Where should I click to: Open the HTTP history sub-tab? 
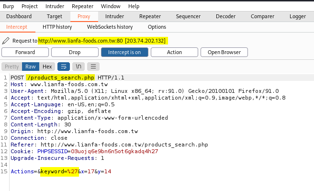(57, 27)
